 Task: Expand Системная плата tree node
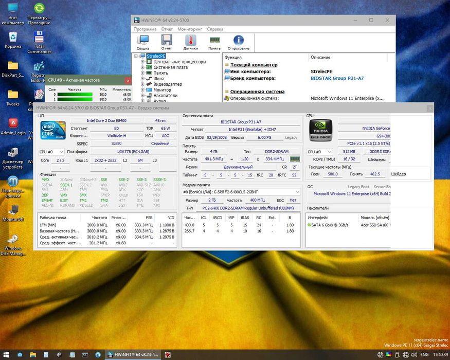142,67
